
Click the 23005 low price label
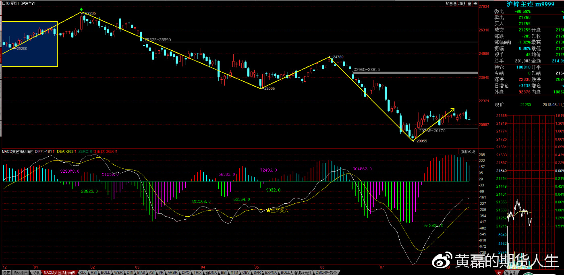coord(269,88)
